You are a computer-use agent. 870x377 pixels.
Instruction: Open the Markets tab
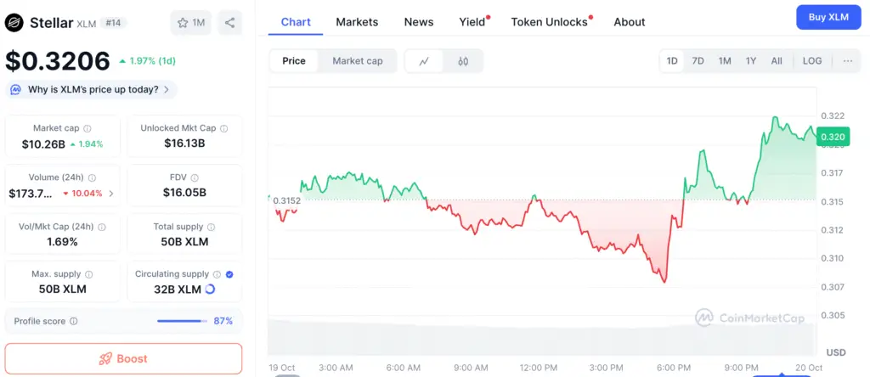[x=357, y=22]
